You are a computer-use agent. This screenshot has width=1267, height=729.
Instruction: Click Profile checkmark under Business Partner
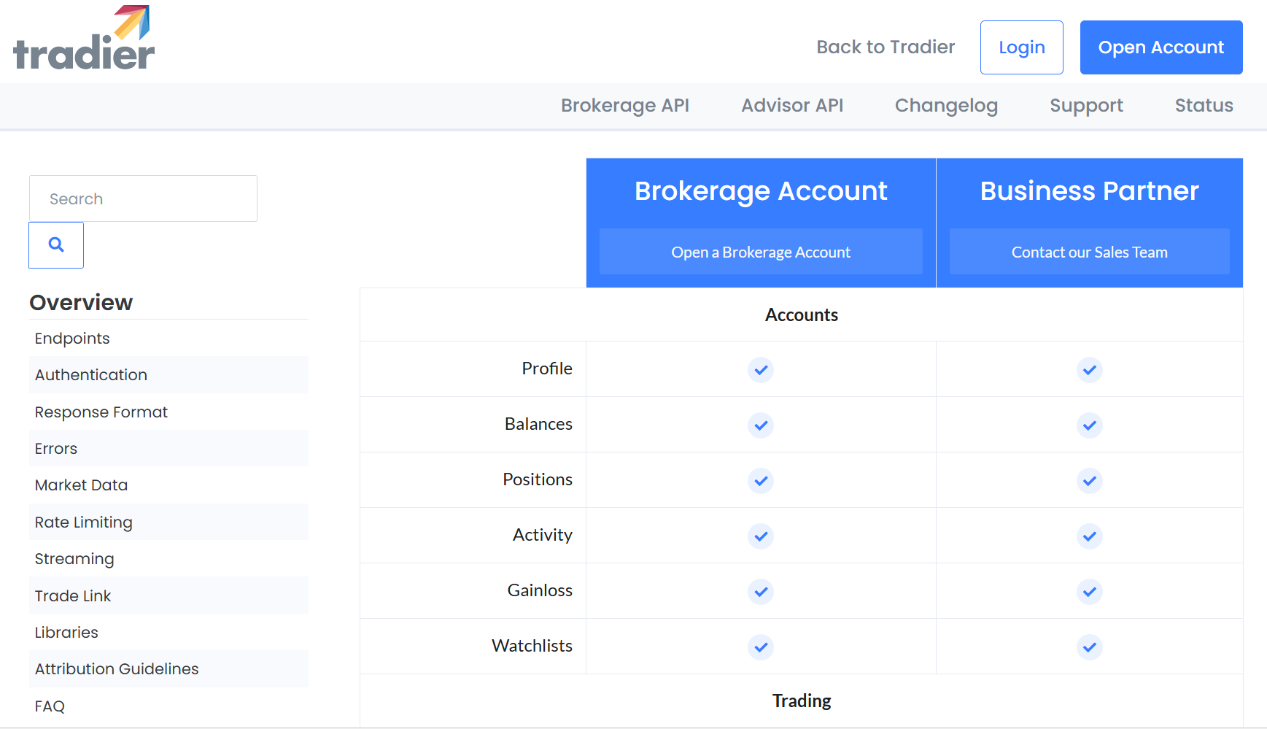pos(1090,369)
